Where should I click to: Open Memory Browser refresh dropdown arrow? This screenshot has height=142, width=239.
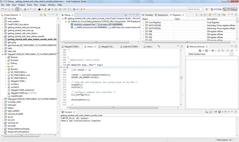203,51
